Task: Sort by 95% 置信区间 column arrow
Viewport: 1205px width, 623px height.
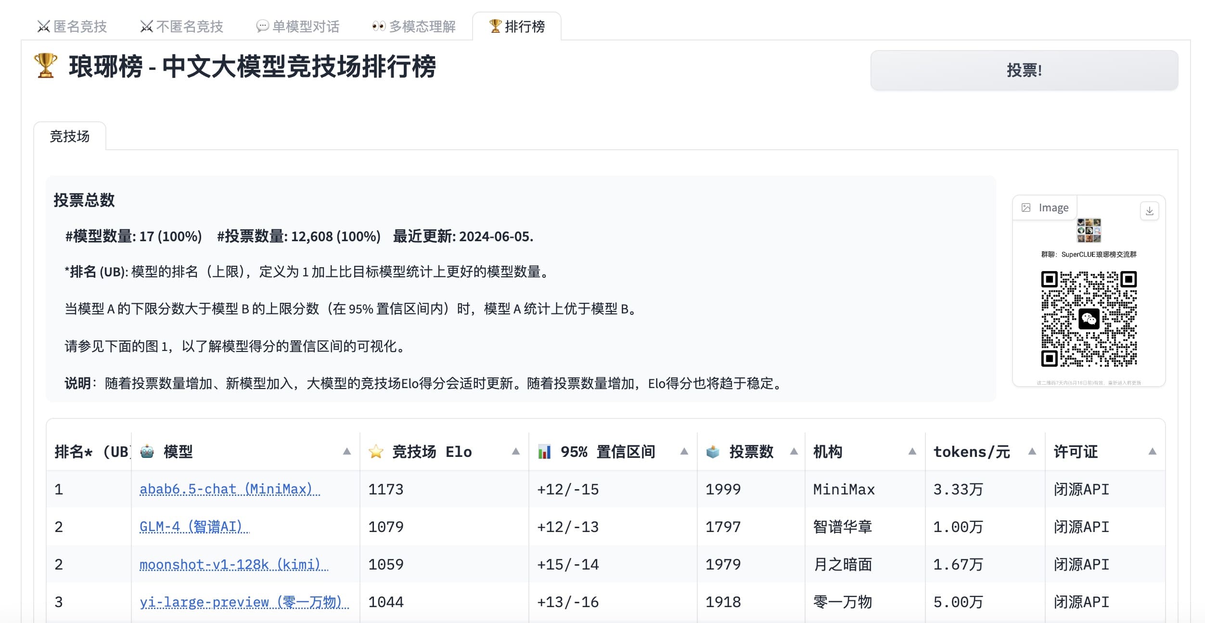Action: (x=684, y=452)
